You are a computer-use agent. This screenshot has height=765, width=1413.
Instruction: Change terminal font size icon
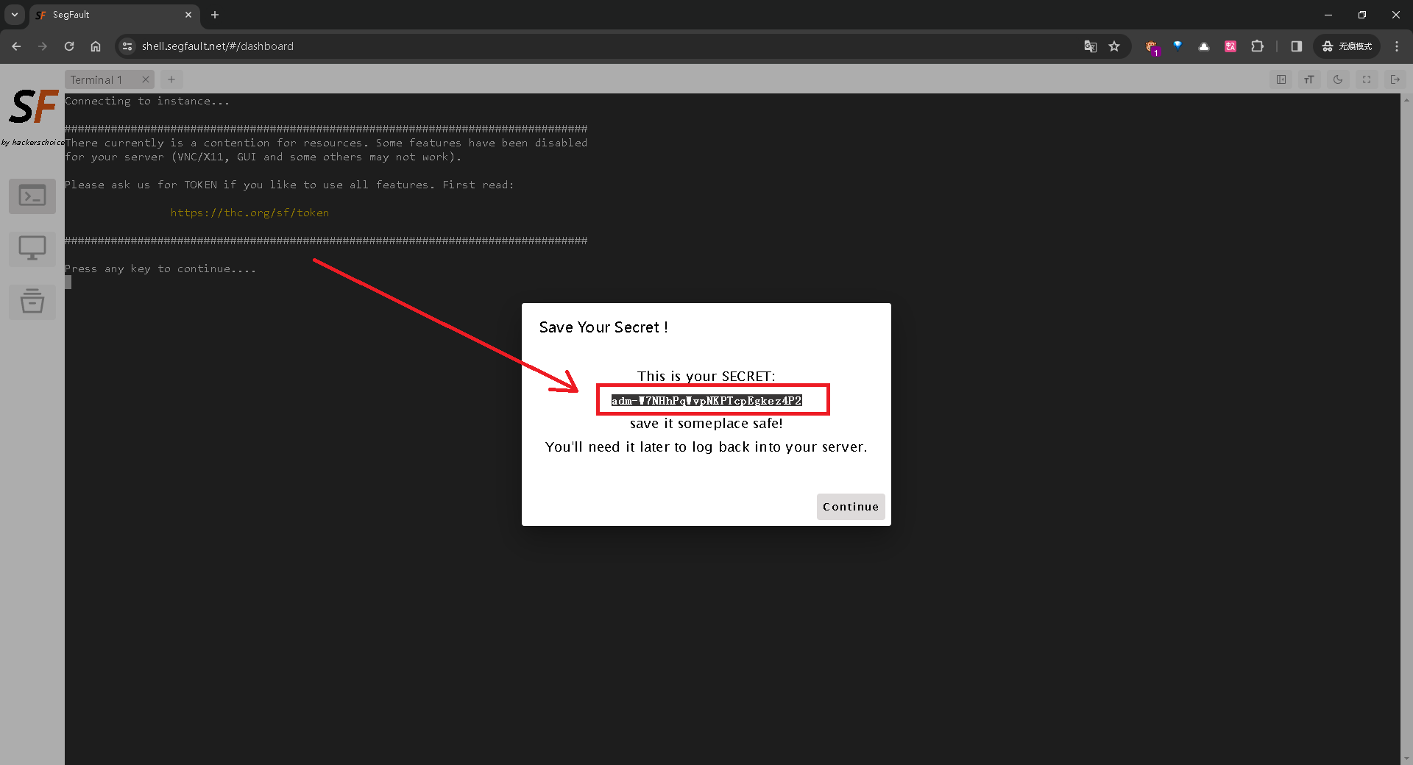click(x=1309, y=79)
